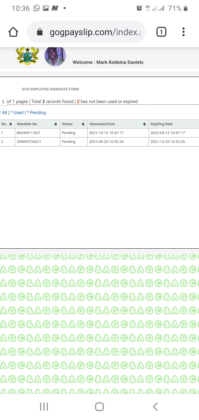Sort by Generated Date column arrows
Image resolution: width=199 pixels, height=420 pixels.
tap(144, 124)
